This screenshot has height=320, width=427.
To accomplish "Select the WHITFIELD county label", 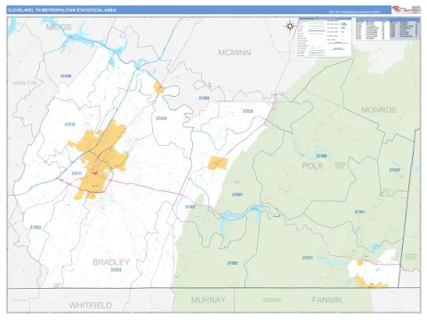I will (91, 306).
